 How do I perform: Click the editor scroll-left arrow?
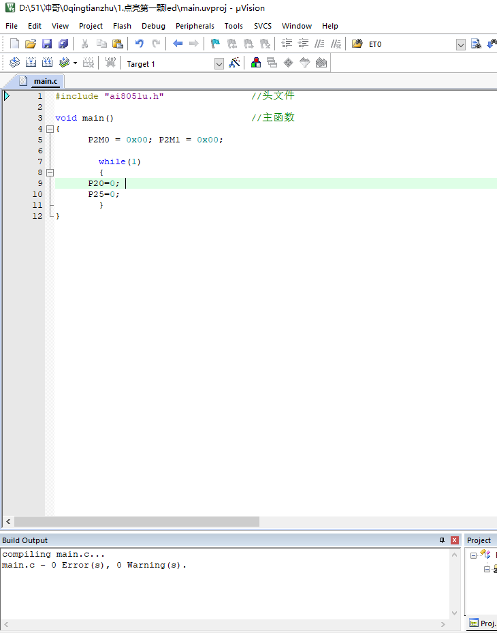tap(8, 521)
